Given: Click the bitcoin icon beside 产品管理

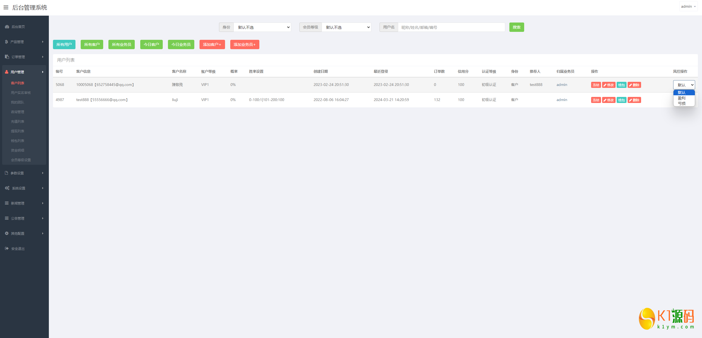Looking at the screenshot, I should (7, 42).
